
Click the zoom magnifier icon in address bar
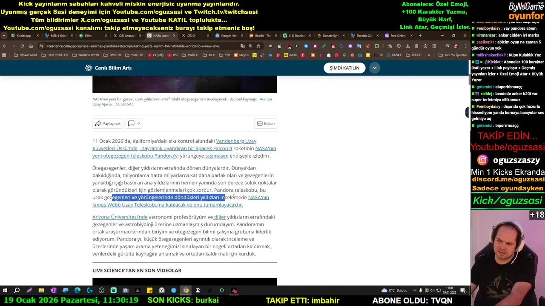click(x=250, y=46)
